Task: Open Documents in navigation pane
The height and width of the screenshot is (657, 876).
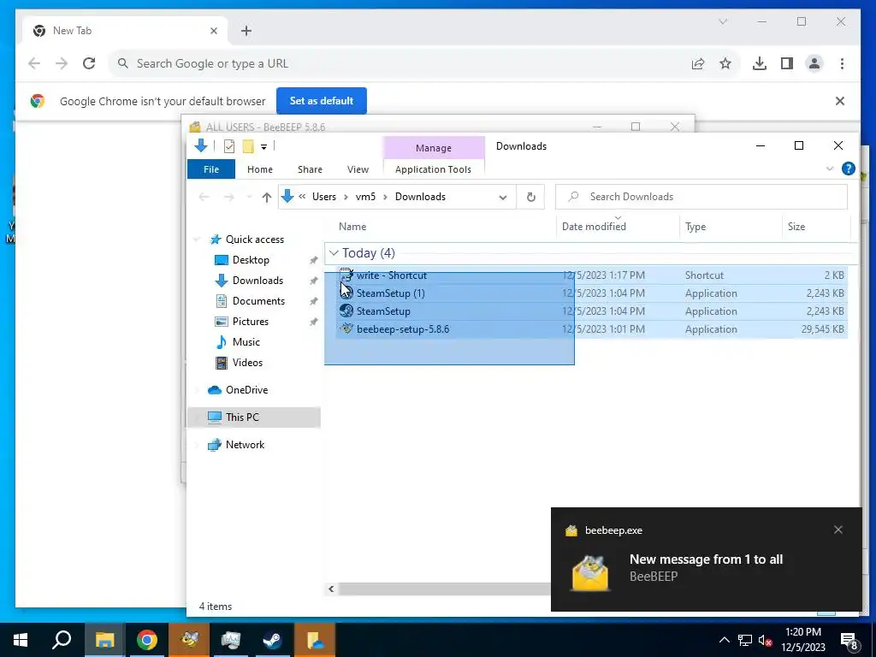Action: coord(258,301)
